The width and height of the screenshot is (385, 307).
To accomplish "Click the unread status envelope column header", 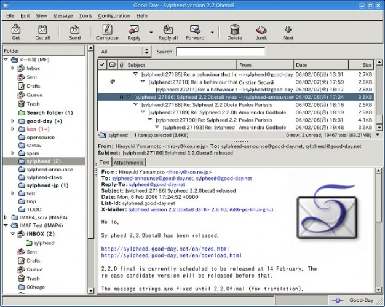I will pyautogui.click(x=112, y=64).
